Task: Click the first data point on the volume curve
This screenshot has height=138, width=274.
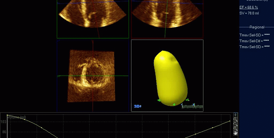Action: [x=7, y=115]
